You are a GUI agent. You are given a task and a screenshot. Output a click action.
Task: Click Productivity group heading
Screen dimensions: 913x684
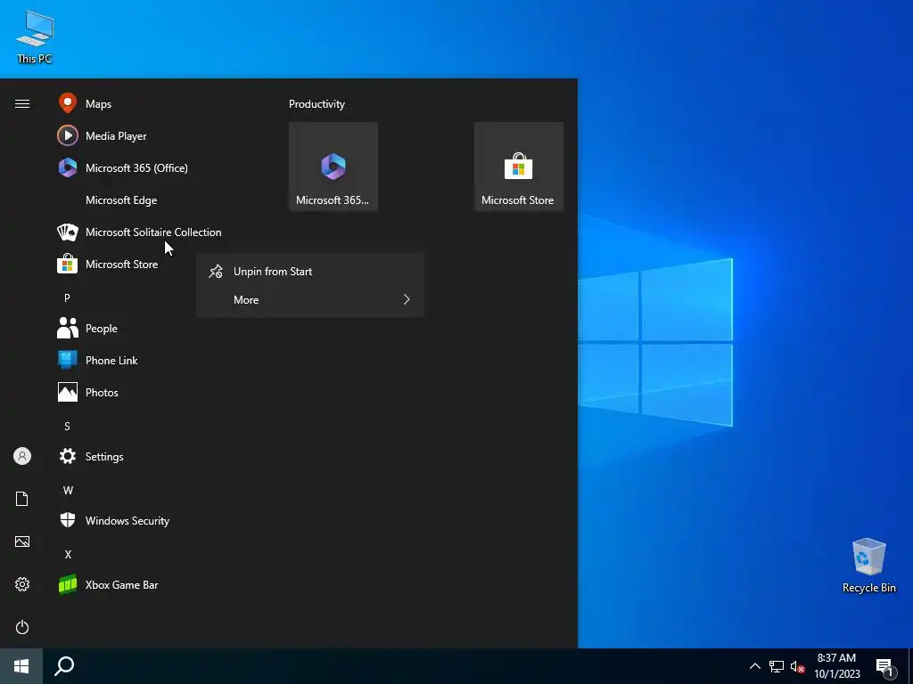coord(317,104)
